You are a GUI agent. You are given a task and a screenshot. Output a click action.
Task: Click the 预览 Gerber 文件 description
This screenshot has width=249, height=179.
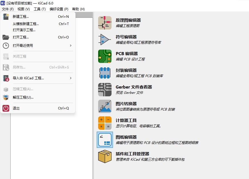tap(129, 93)
